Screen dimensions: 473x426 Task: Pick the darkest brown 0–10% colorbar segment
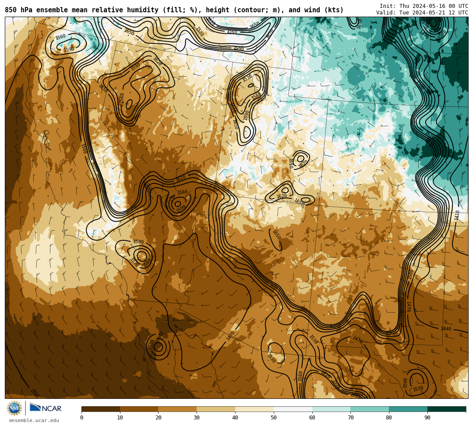[101, 409]
